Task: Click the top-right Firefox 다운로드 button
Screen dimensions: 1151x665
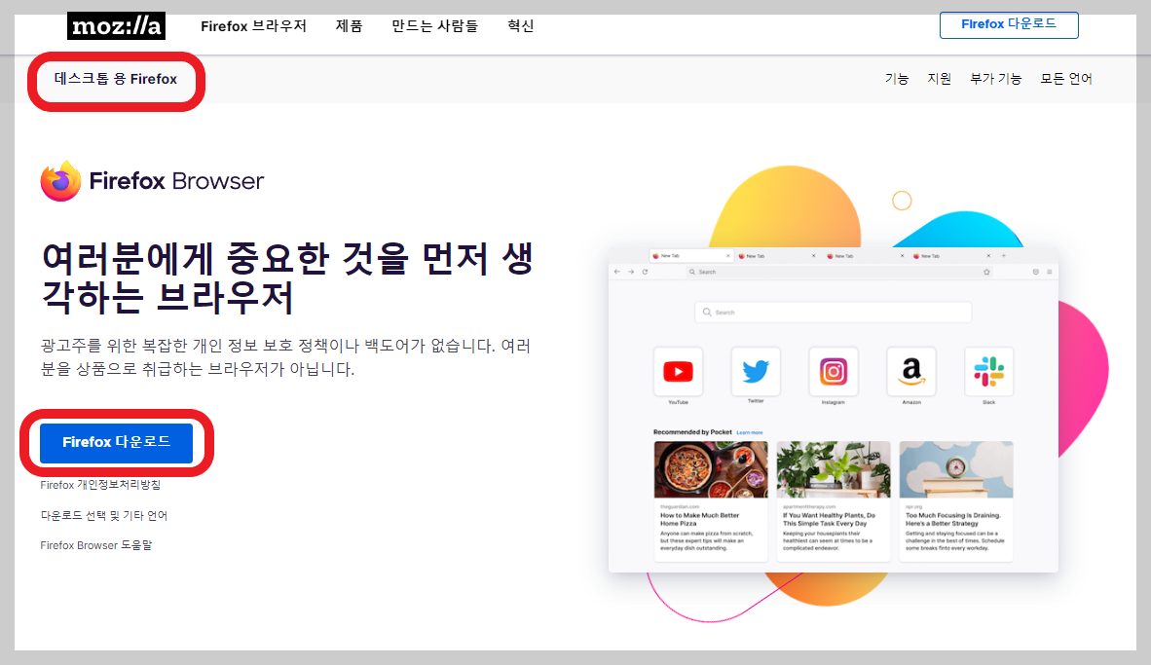Action: pyautogui.click(x=1009, y=24)
